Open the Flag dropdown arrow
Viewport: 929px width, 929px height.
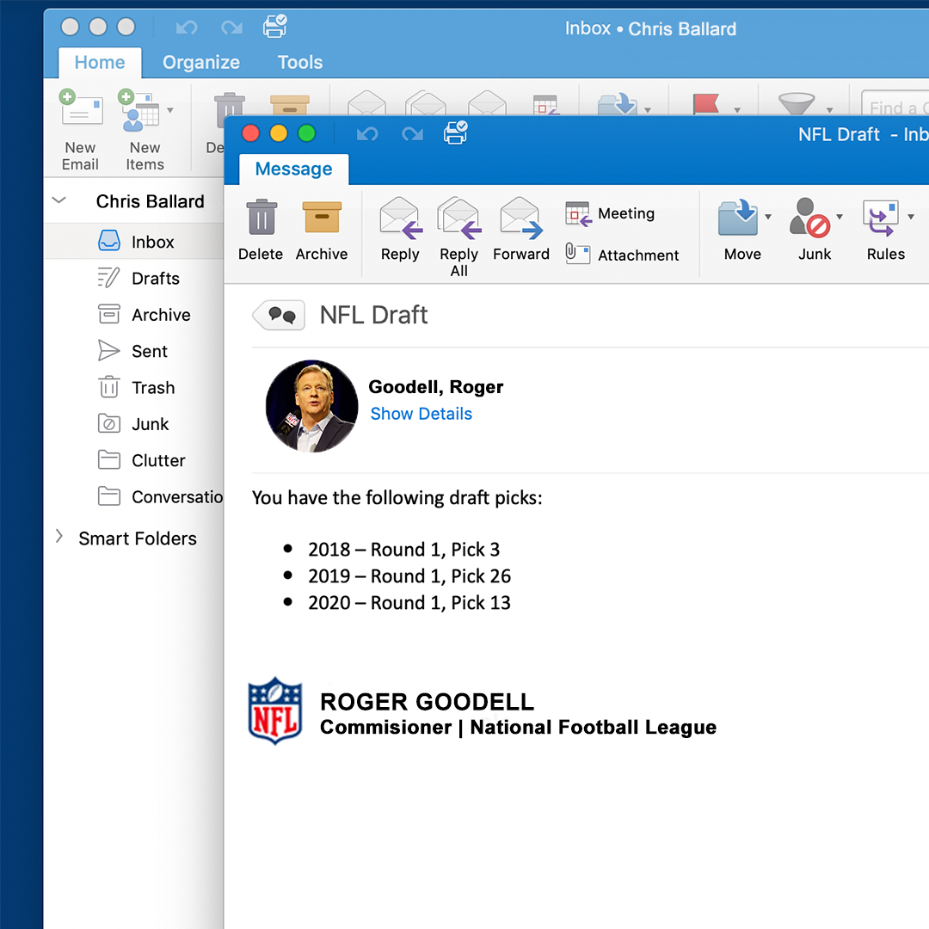click(737, 110)
